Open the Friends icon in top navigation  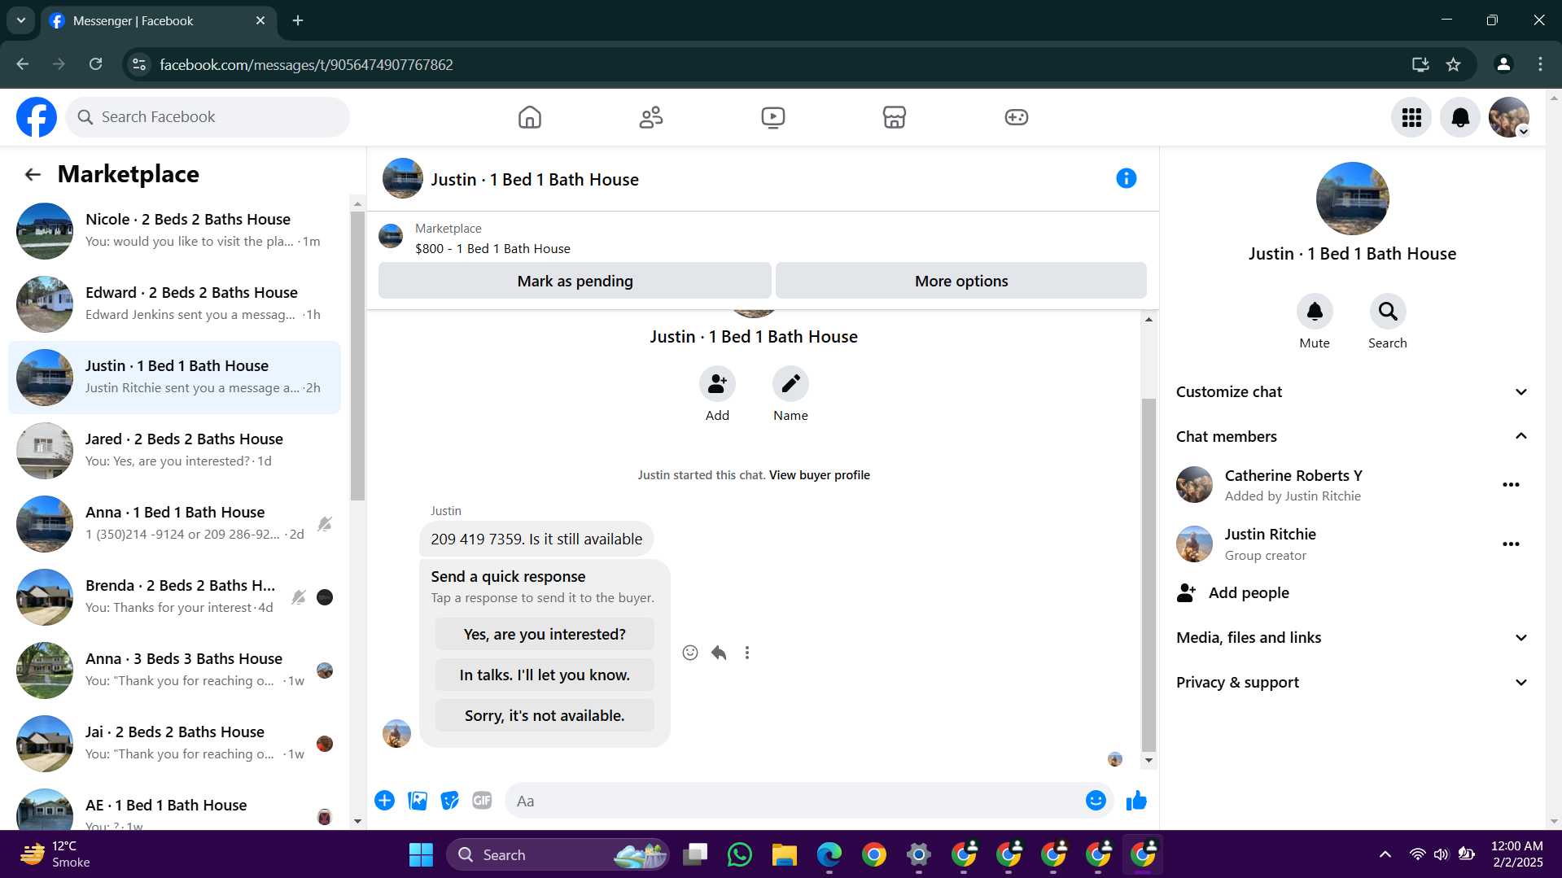click(x=651, y=117)
